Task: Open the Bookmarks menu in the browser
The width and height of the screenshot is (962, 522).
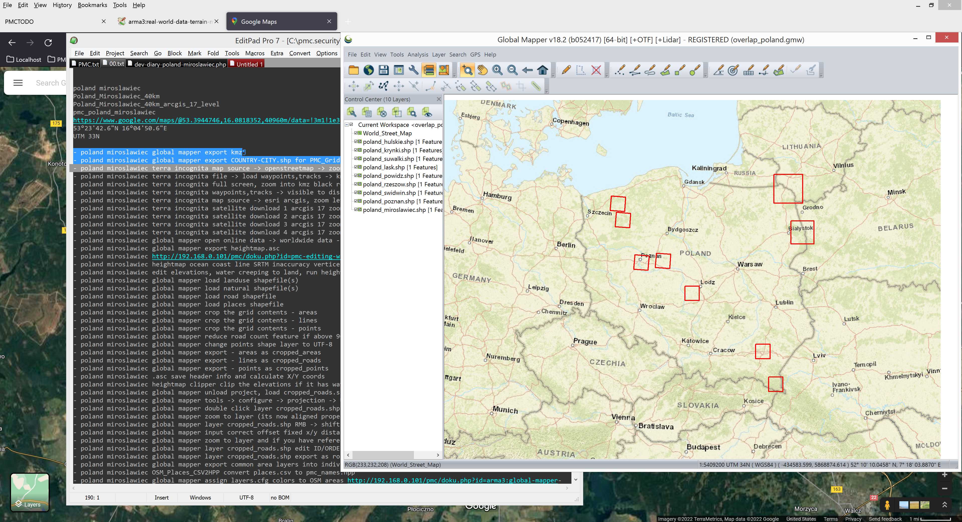Action: [x=92, y=5]
